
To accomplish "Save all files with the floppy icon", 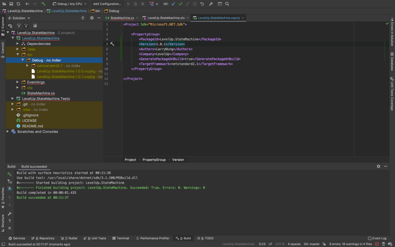I will [x=11, y=4].
